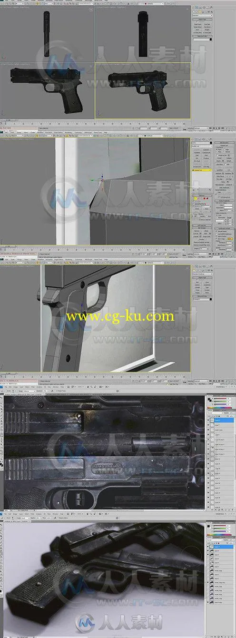Collapse Name and Color rollout in four-viewport window
Image resolution: width=236 pixels, height=638 pixels.
pos(203,36)
